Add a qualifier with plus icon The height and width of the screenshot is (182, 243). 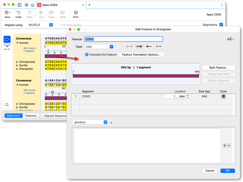tap(224, 145)
